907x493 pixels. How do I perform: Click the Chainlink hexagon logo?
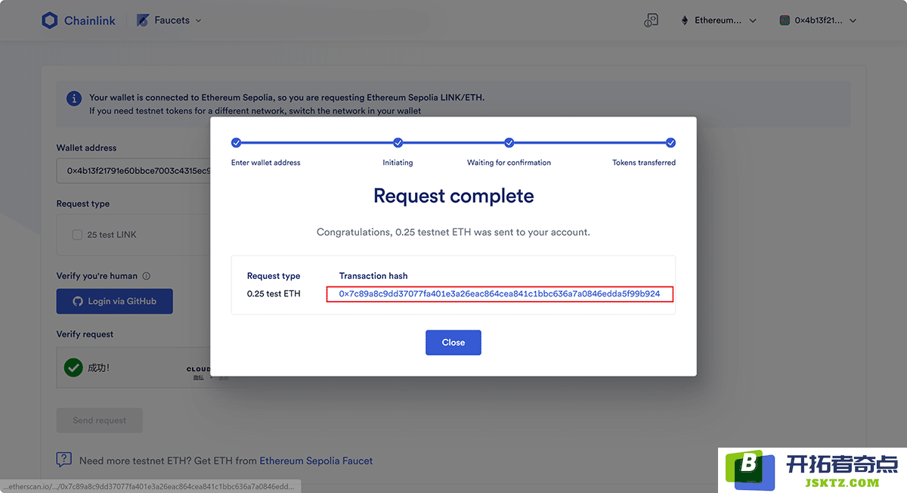pyautogui.click(x=50, y=20)
